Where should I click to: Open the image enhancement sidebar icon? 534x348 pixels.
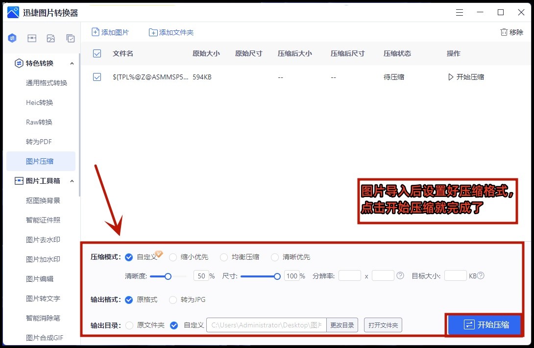tap(51, 38)
